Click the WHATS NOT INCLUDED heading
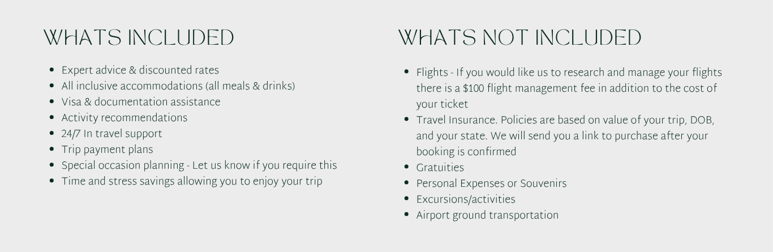Screen dimensions: 773x252 519,38
